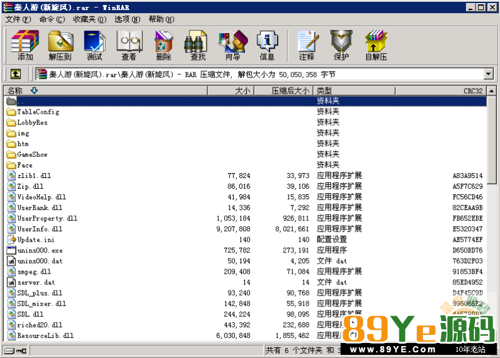This screenshot has width=500, height=358.
Task: Select the GameShow folder icon
Action: click(x=11, y=154)
